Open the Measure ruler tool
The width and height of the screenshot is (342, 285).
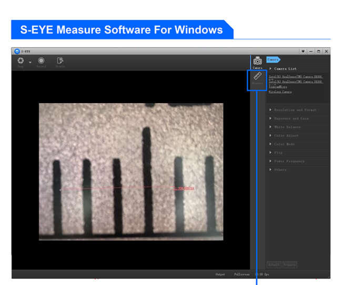257,79
